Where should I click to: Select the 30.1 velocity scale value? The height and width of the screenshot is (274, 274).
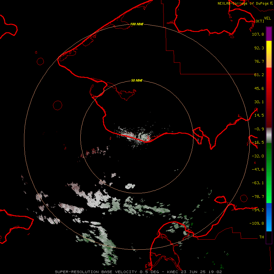(259, 102)
